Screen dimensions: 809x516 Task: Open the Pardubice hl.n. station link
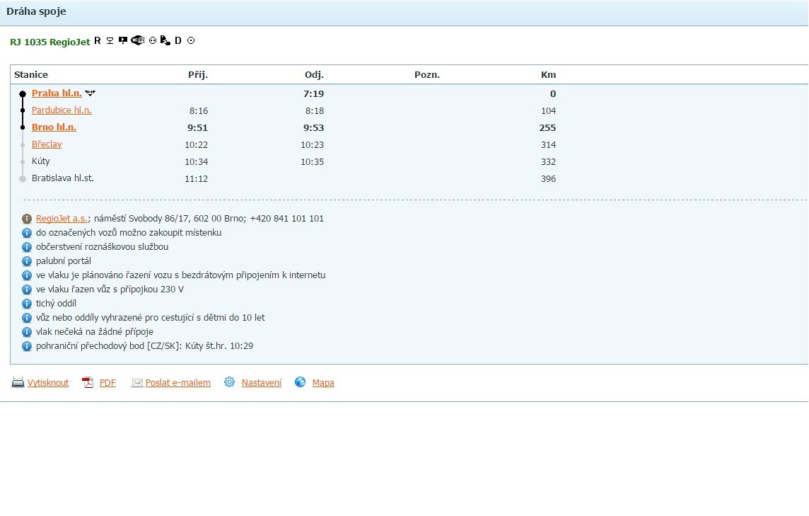tap(62, 110)
